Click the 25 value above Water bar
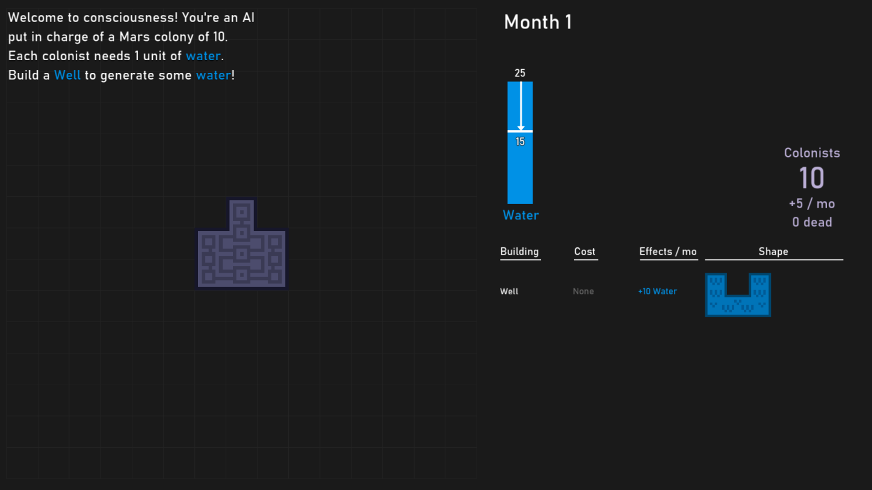872x490 pixels. click(x=520, y=73)
